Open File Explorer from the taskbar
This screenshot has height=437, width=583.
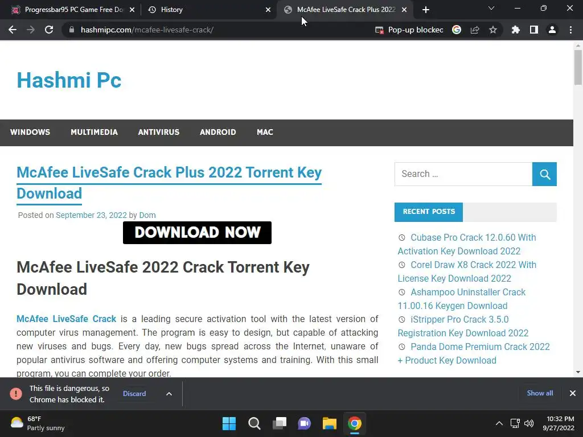pyautogui.click(x=330, y=423)
